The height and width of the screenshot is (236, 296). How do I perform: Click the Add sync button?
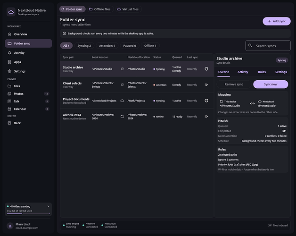pos(277,21)
